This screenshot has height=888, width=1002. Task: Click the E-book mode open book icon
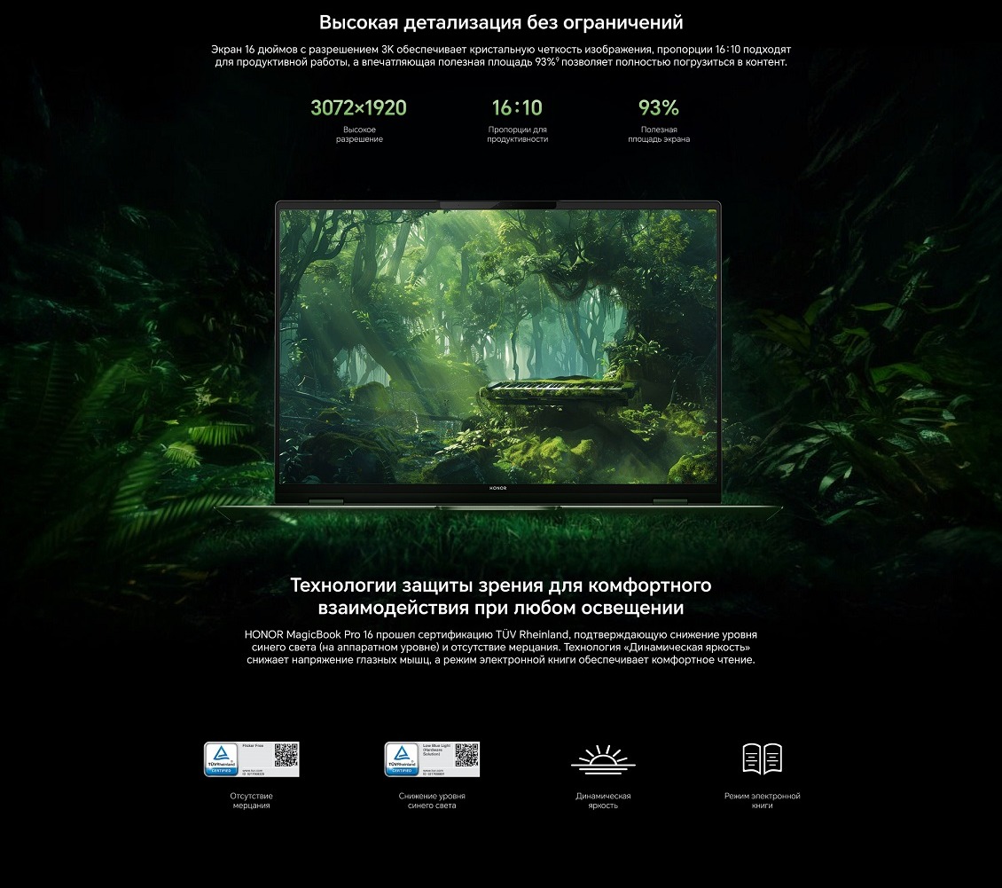click(x=762, y=758)
